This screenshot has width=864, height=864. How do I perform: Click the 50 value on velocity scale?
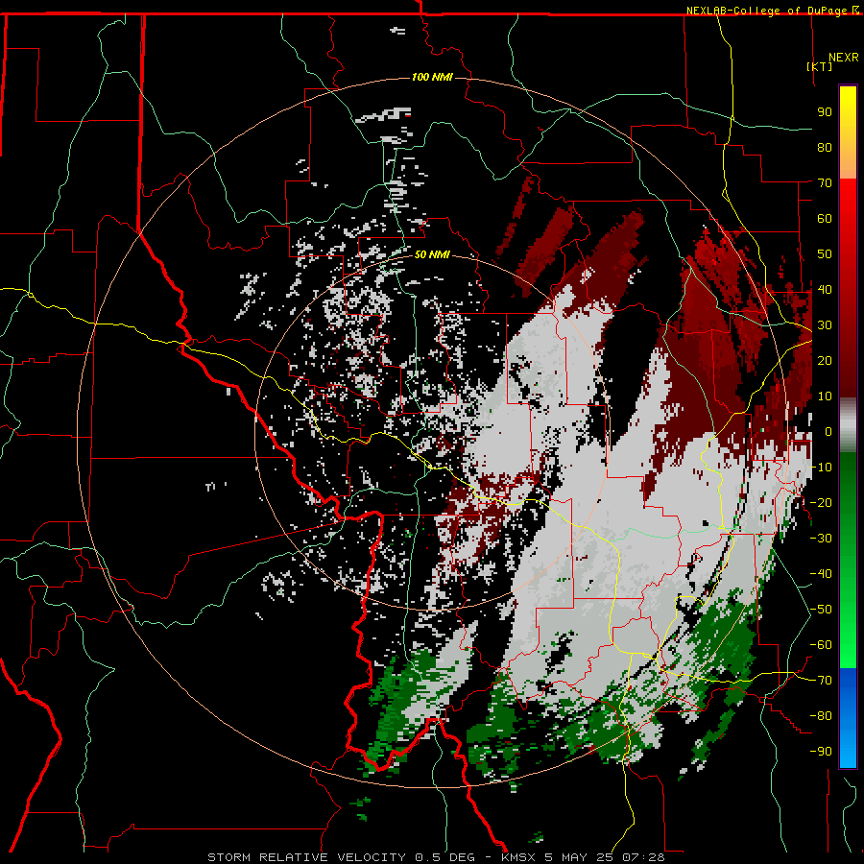[x=825, y=254]
